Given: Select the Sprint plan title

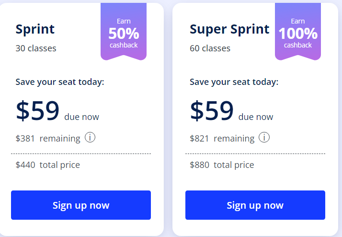Looking at the screenshot, I should (x=35, y=29).
